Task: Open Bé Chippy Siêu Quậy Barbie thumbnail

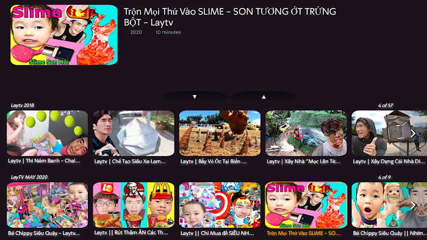Action: click(48, 205)
